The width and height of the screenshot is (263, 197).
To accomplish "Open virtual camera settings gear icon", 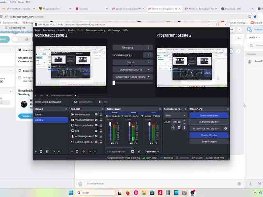I will pyautogui.click(x=226, y=128).
